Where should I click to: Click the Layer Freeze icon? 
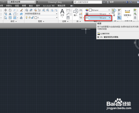[x=52, y=10]
